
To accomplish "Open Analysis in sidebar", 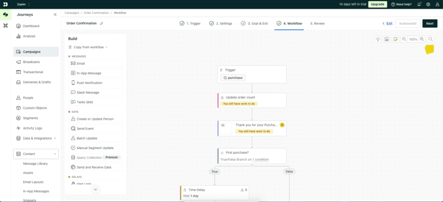I will [36, 36].
